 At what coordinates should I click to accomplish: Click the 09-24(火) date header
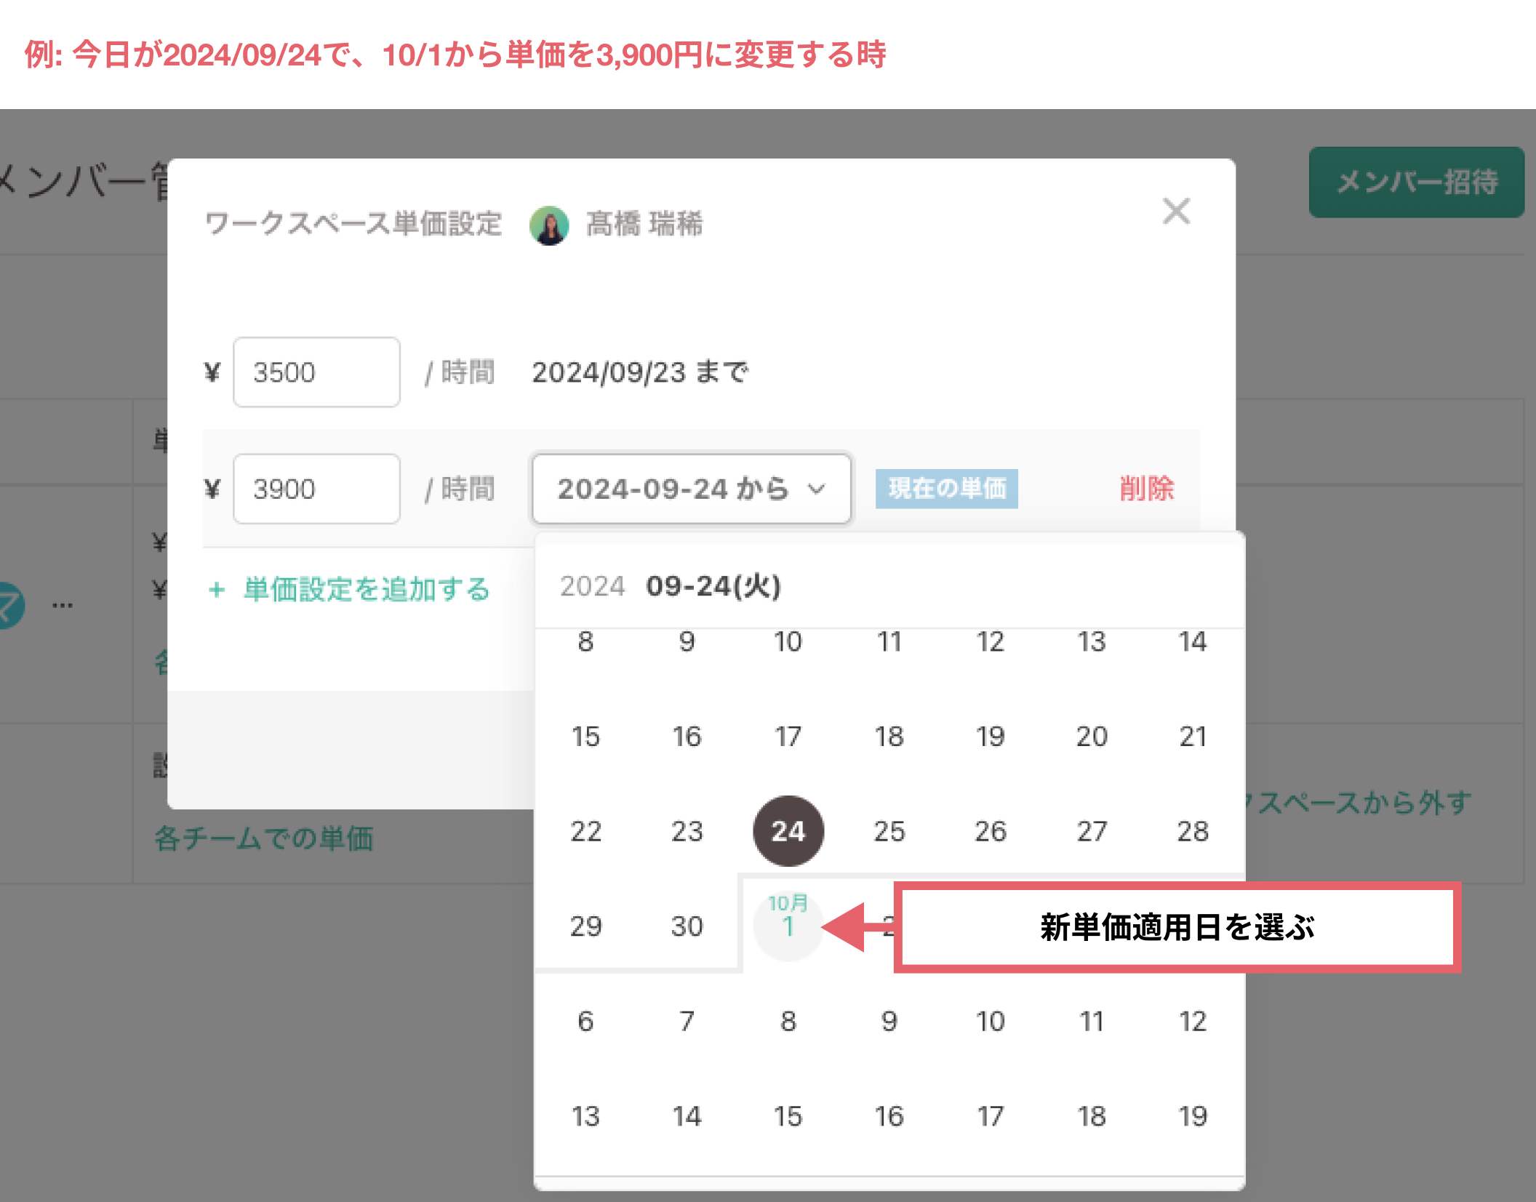coord(713,586)
